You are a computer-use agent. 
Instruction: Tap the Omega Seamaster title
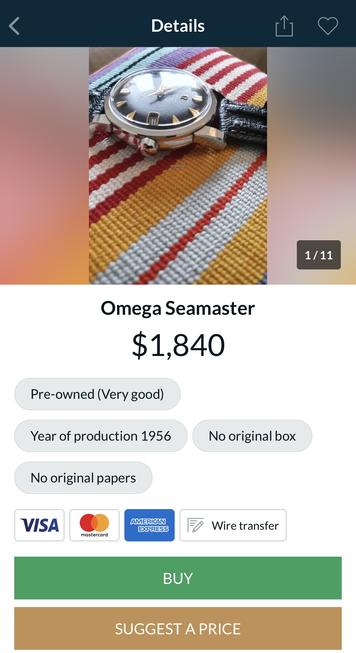178,308
